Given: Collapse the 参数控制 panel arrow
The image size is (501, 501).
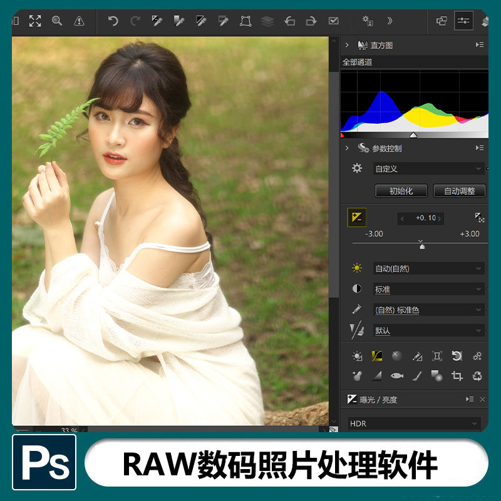Looking at the screenshot, I should coord(347,148).
